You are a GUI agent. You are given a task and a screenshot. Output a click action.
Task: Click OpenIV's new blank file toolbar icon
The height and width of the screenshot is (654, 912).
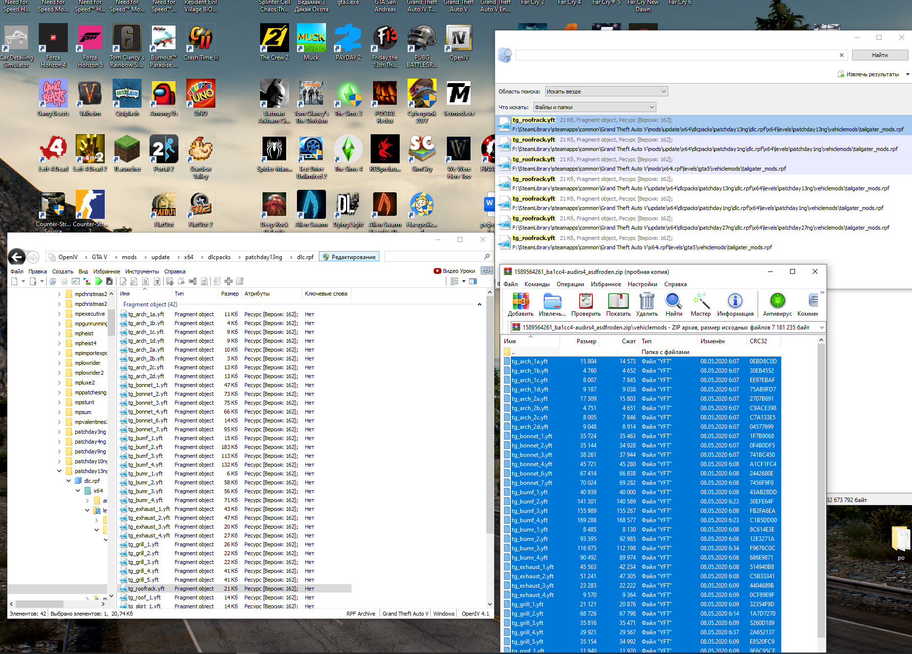(x=15, y=281)
